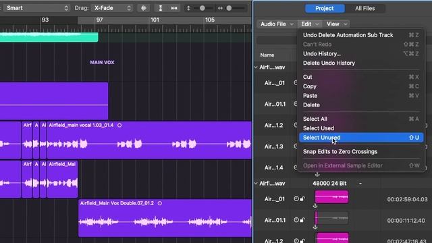Click bar 93 in the ruler
The width and height of the screenshot is (432, 243).
(45, 20)
